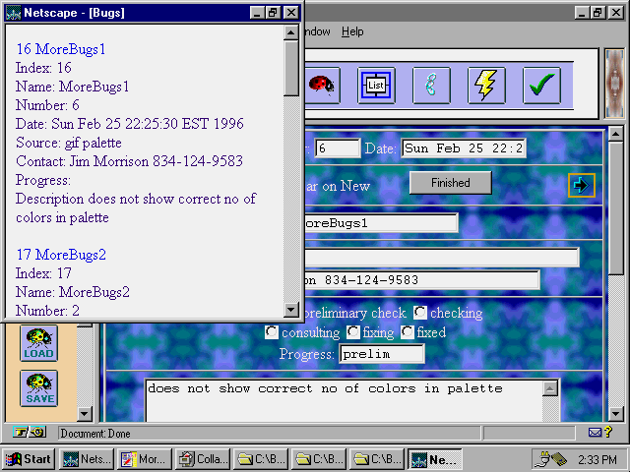Click 'Contact: Jim Morrison 834-124-9583' text

coord(129,161)
